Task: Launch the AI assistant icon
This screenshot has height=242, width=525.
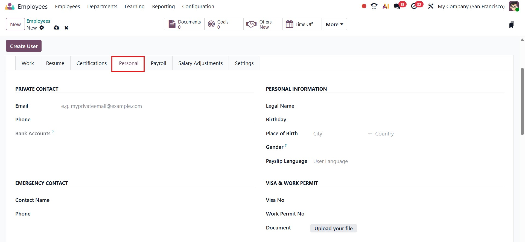Action: click(386, 6)
